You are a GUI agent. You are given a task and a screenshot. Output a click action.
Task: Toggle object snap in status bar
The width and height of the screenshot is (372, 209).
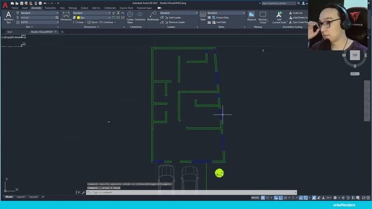pos(306,197)
